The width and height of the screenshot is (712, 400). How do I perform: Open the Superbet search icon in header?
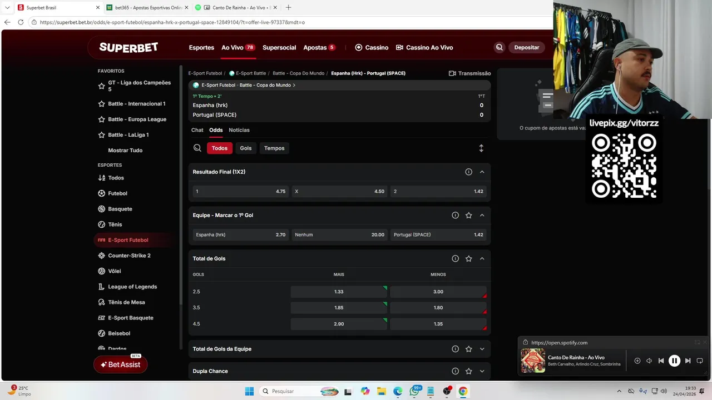[x=500, y=47]
